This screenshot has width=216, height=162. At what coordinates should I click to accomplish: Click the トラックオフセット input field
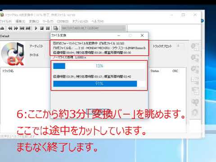tap(180, 45)
